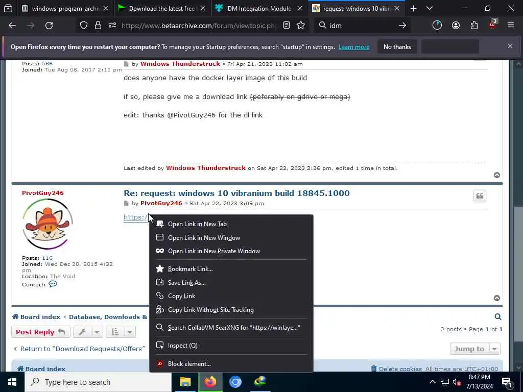Expand the Jump to dropdown
Screen dimensions: 523x392
point(475,349)
